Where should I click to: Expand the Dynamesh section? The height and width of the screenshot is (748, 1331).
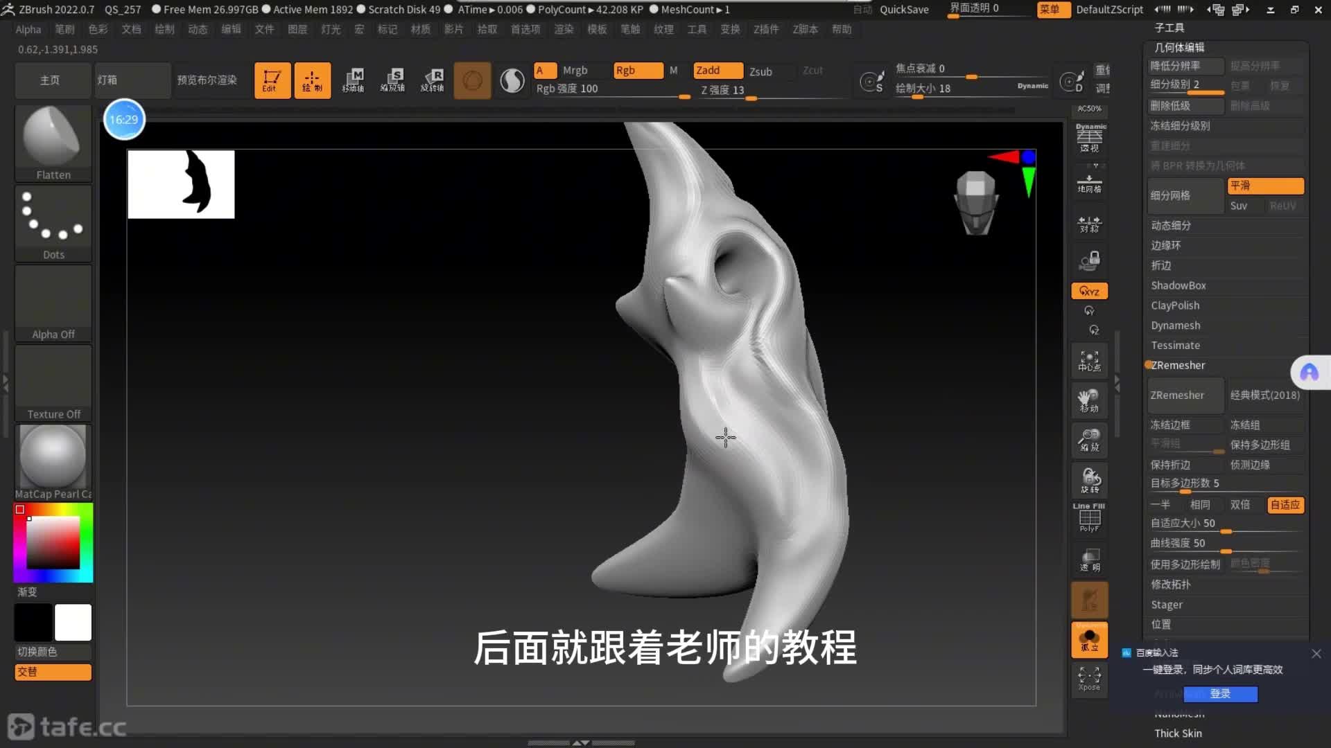[x=1175, y=326]
